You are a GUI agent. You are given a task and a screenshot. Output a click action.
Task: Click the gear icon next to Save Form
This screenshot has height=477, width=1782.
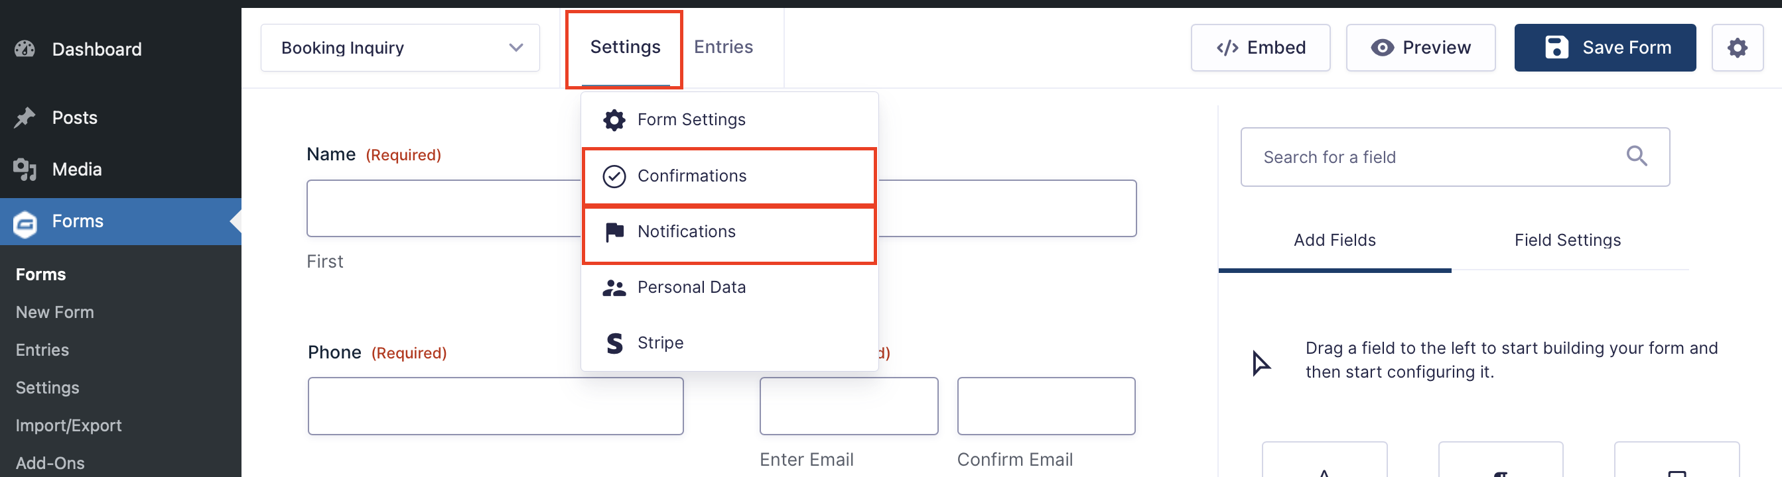[x=1737, y=48]
